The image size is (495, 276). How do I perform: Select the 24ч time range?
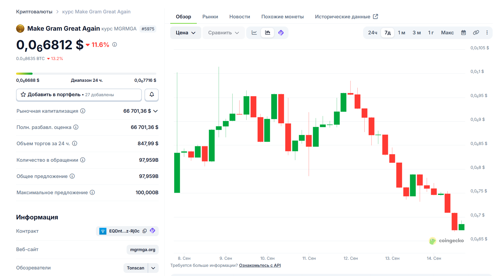click(x=373, y=33)
